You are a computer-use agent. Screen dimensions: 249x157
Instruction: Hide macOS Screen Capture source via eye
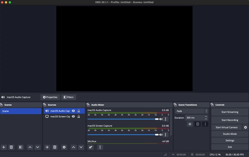coord(73,117)
